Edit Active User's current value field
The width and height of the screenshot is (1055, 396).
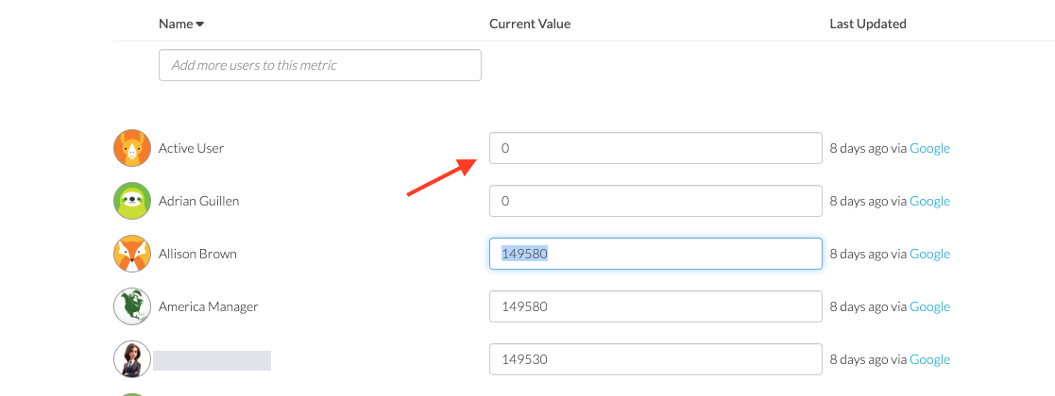(655, 148)
